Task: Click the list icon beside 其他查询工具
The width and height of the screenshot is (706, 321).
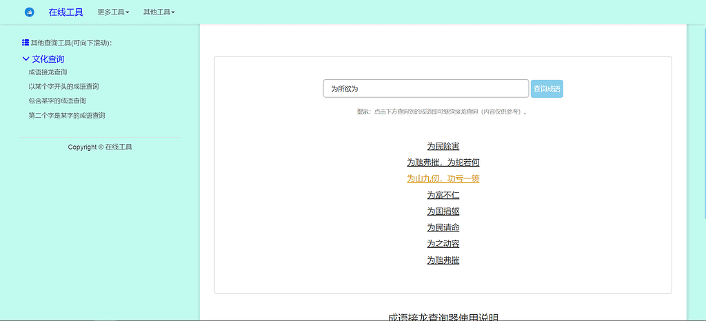Action: [x=26, y=43]
